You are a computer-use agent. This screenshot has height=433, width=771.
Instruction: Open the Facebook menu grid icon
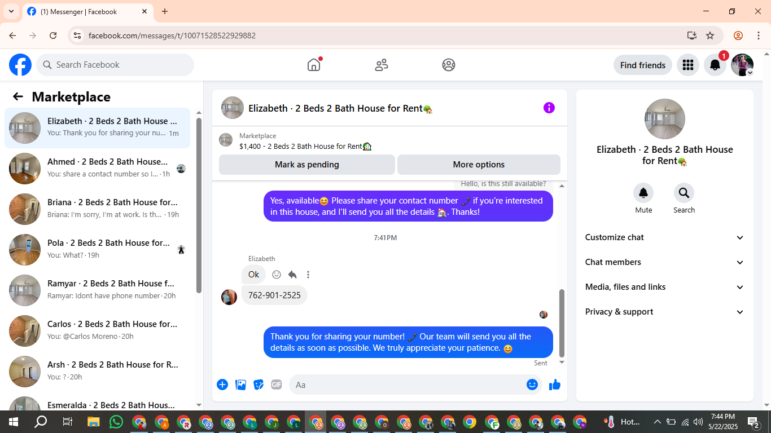coord(687,65)
